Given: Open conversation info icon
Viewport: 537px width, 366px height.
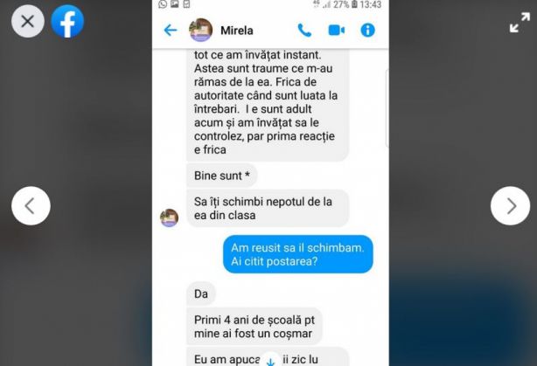Looking at the screenshot, I should (368, 30).
